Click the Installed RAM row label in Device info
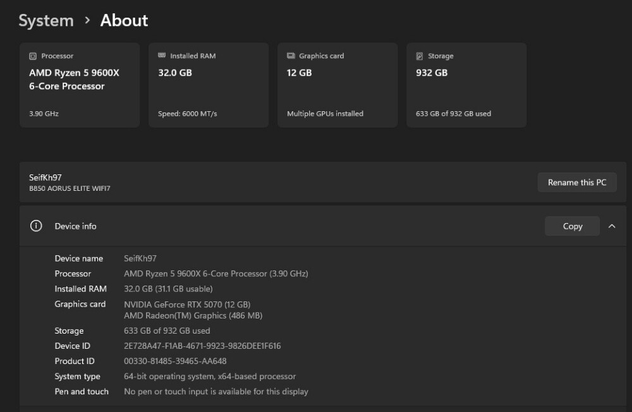 point(81,289)
